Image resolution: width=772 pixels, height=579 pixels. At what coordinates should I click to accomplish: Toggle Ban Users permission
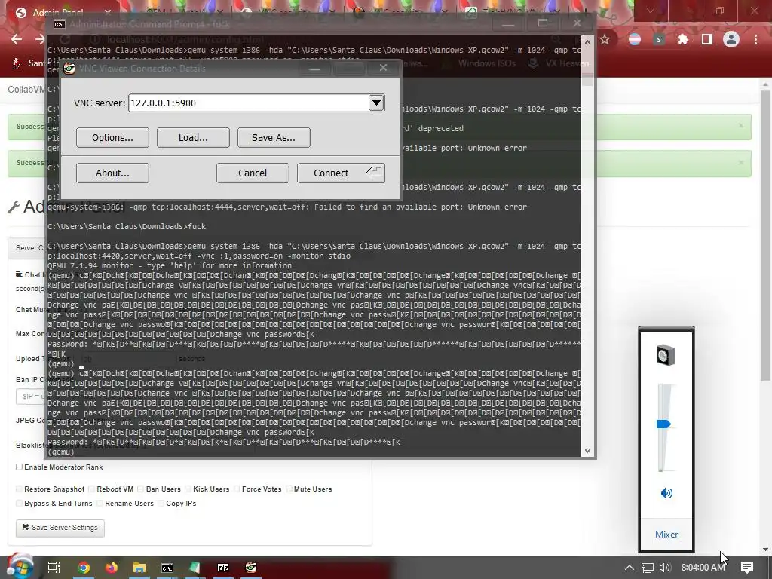point(141,489)
